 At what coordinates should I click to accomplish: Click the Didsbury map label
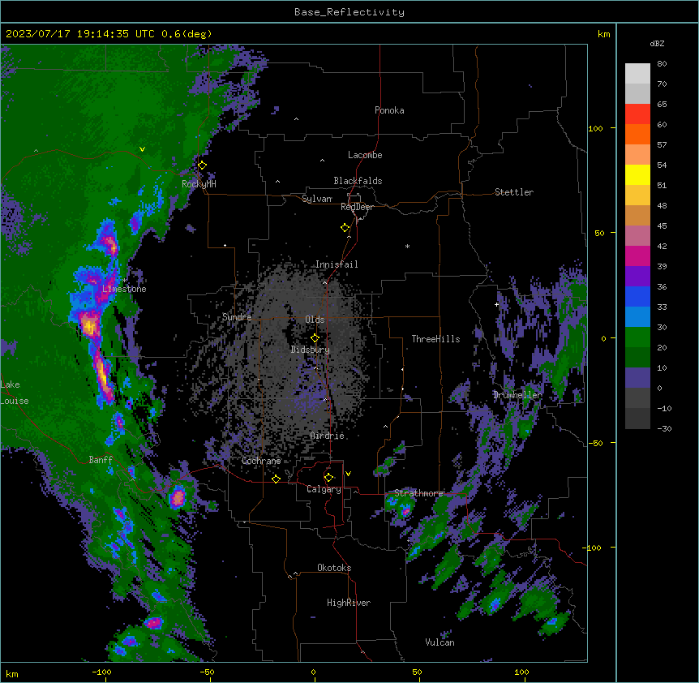click(x=311, y=350)
